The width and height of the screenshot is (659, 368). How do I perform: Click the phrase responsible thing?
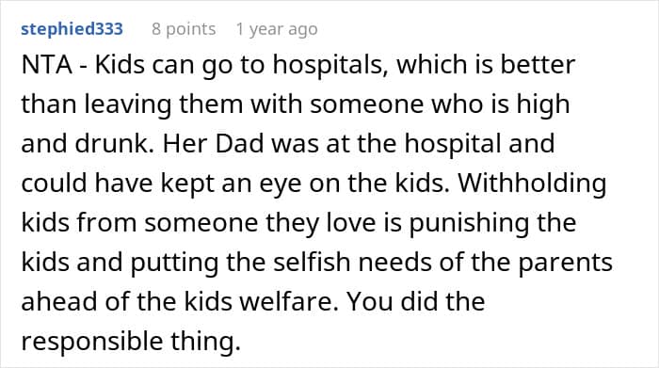point(131,341)
